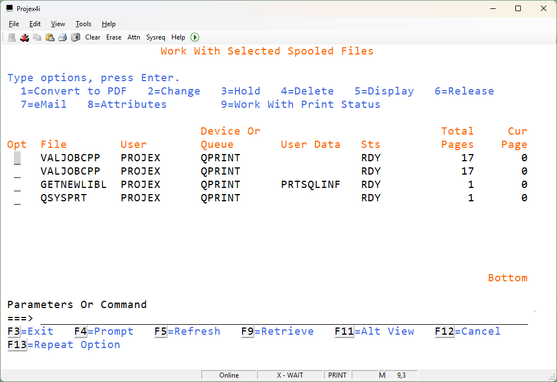
Task: Click the F11=Alt View function key
Action: point(374,331)
